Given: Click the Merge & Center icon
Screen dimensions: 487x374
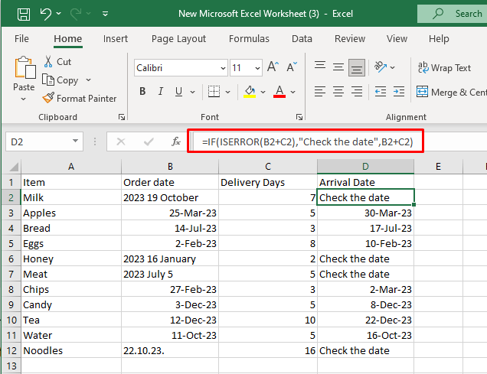Looking at the screenshot, I should [423, 92].
